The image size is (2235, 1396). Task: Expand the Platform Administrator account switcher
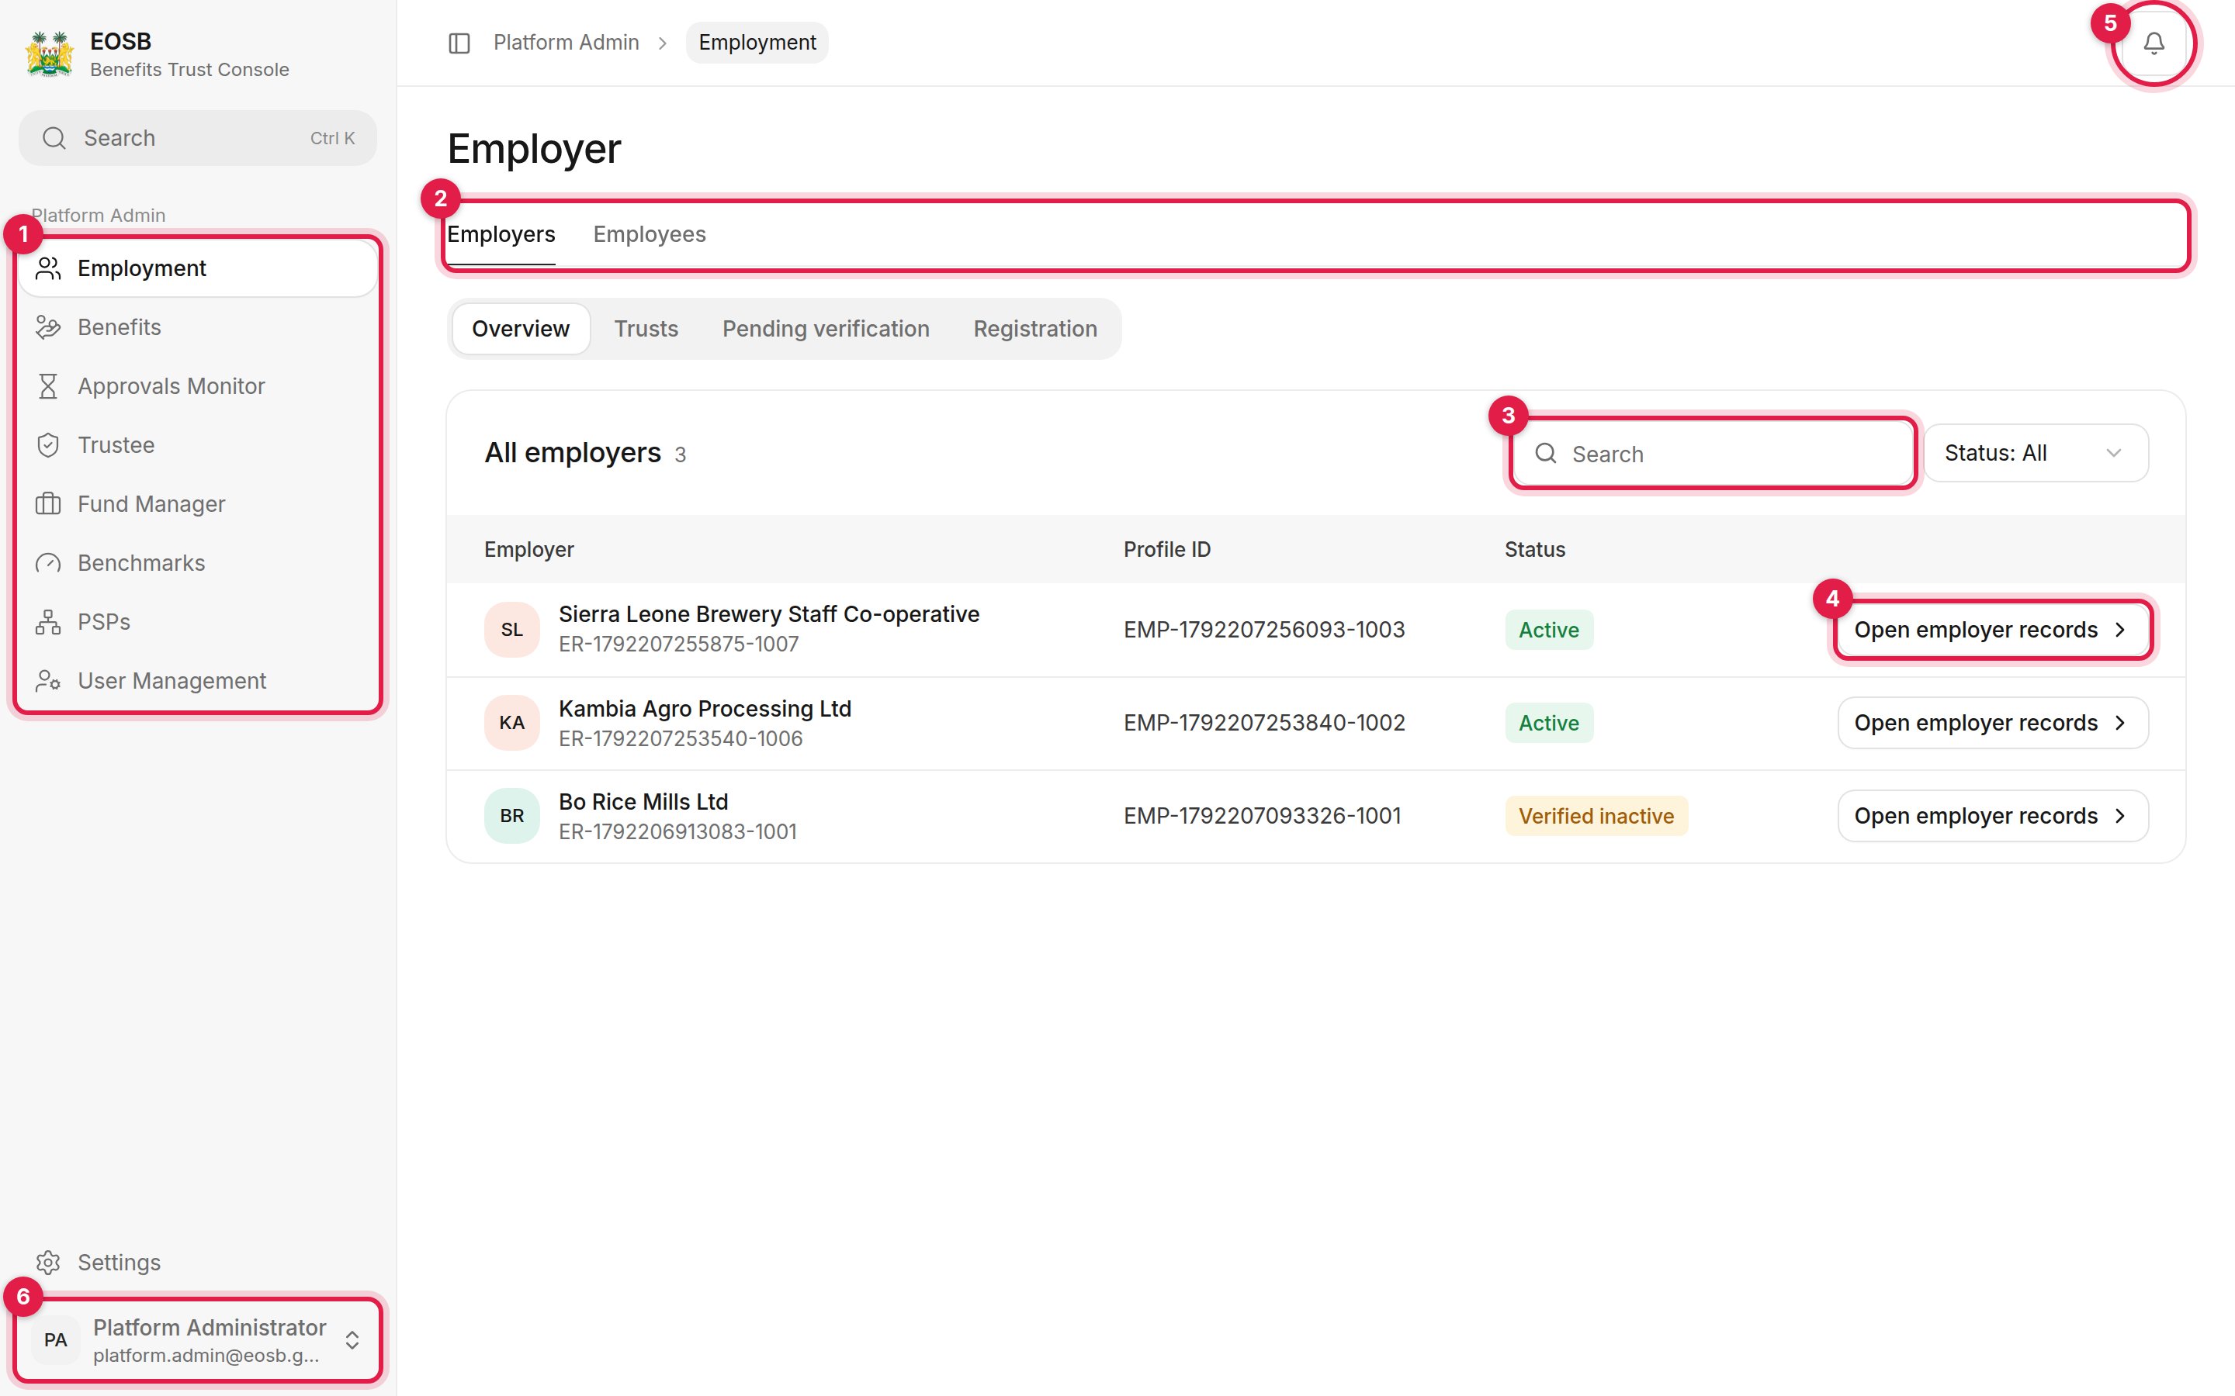(x=199, y=1339)
